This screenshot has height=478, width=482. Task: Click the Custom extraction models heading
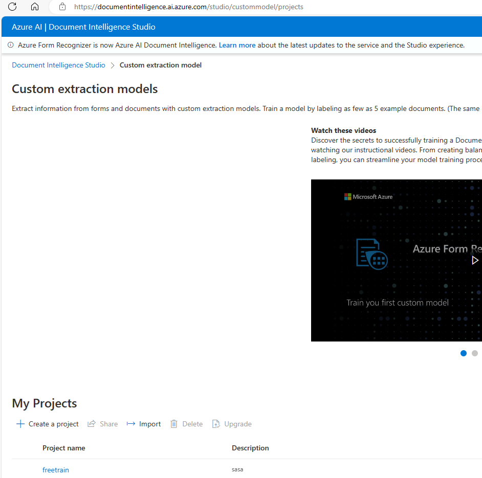pyautogui.click(x=85, y=89)
